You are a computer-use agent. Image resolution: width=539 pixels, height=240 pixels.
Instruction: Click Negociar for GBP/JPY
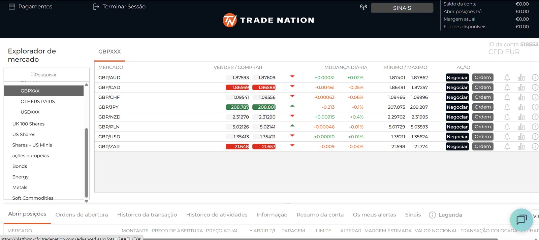pos(457,107)
